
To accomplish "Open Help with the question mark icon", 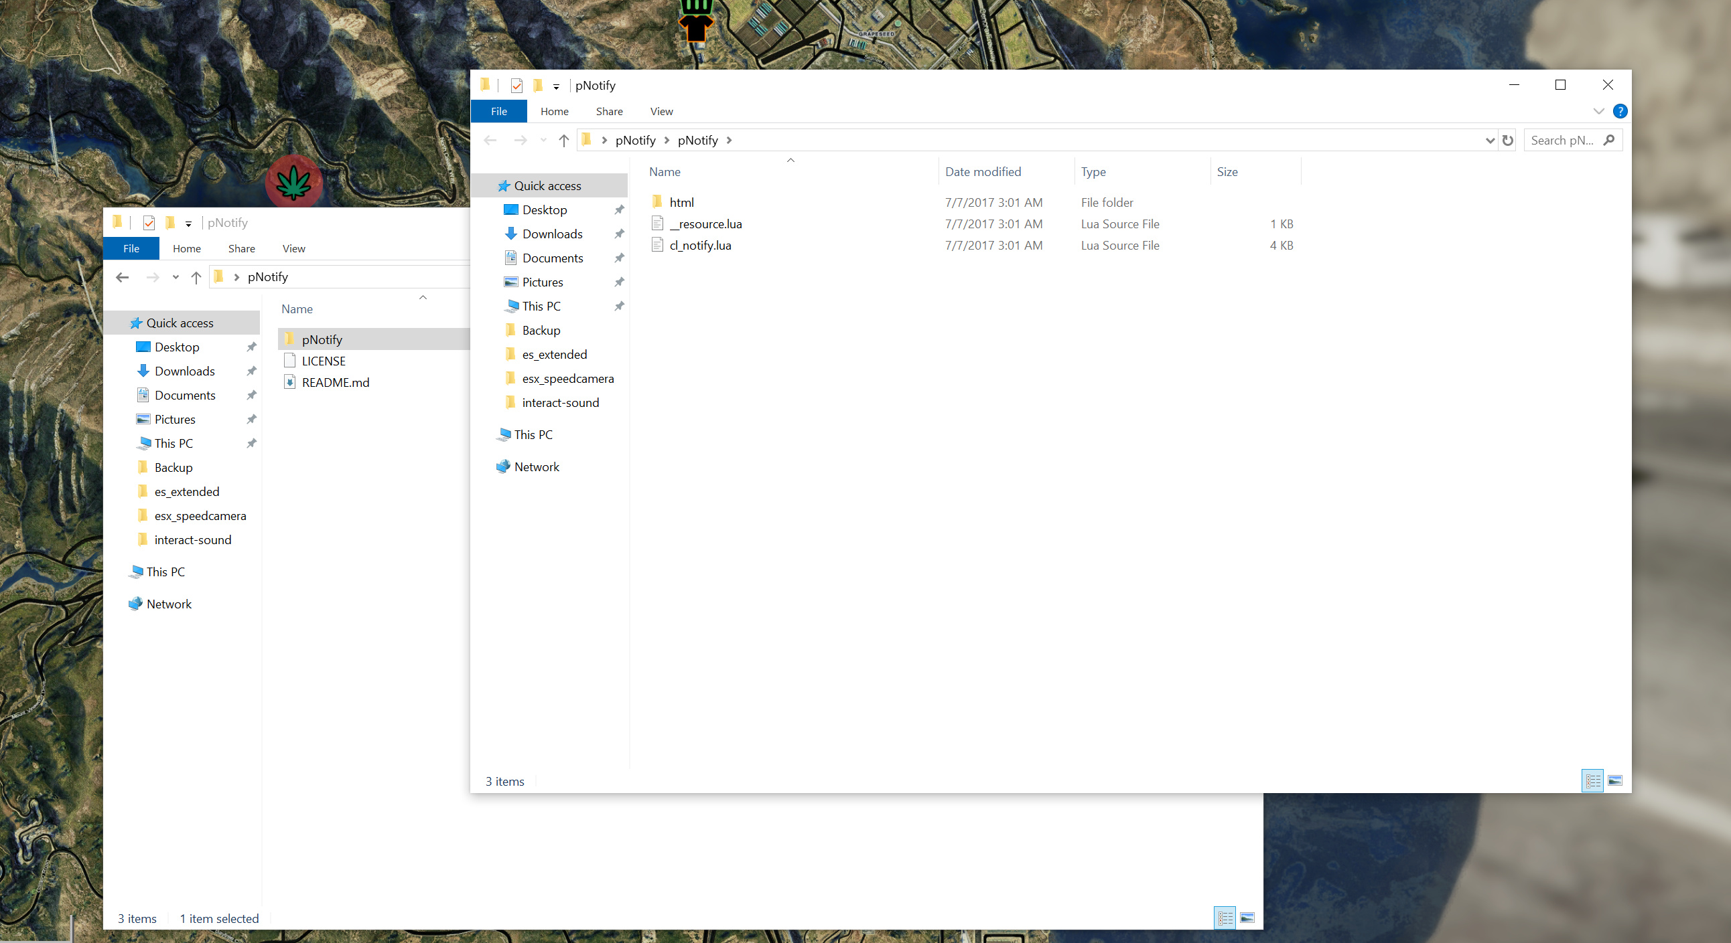I will pyautogui.click(x=1620, y=111).
